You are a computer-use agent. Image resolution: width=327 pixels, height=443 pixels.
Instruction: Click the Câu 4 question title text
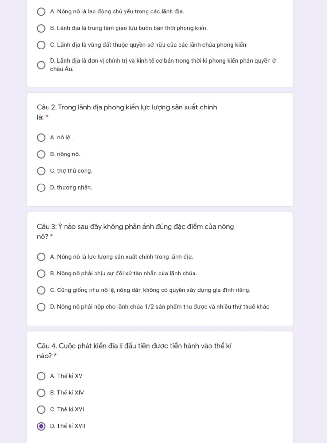pos(134,351)
